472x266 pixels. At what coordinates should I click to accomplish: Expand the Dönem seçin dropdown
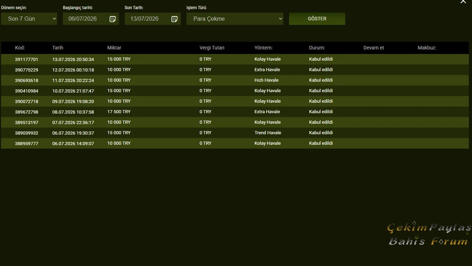click(x=29, y=19)
